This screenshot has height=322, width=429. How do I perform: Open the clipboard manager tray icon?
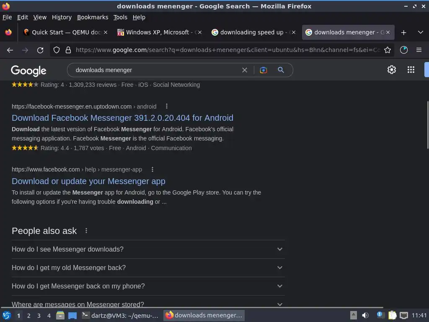pos(392,315)
